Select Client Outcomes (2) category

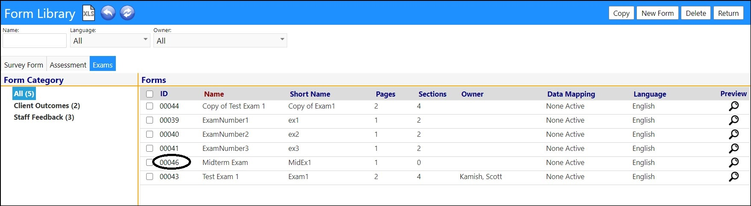coord(47,106)
